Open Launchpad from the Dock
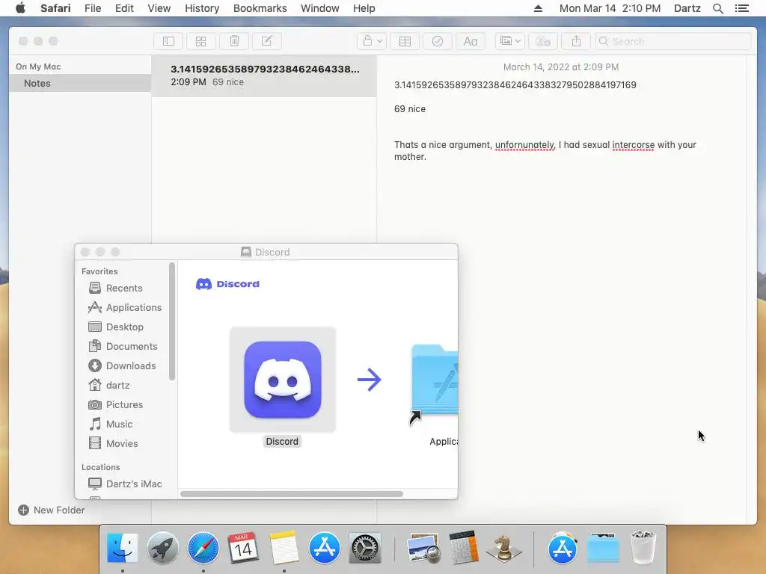The width and height of the screenshot is (766, 574). point(162,548)
